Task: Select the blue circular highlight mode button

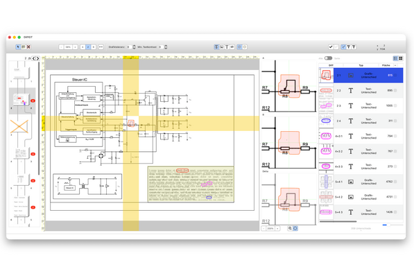Action: [239, 46]
